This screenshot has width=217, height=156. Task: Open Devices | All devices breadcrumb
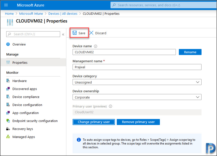(x=63, y=13)
